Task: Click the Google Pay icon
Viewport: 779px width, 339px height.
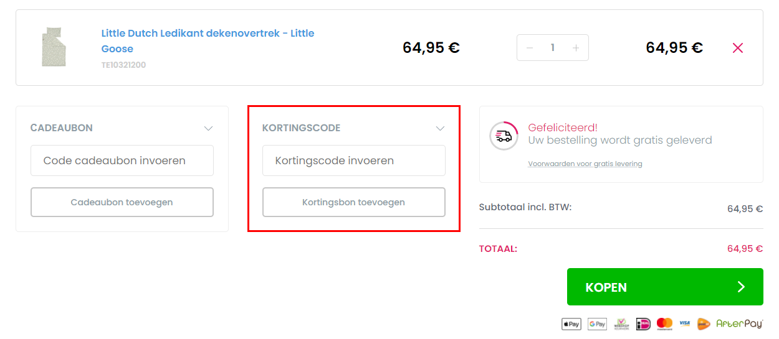Action: (x=597, y=324)
